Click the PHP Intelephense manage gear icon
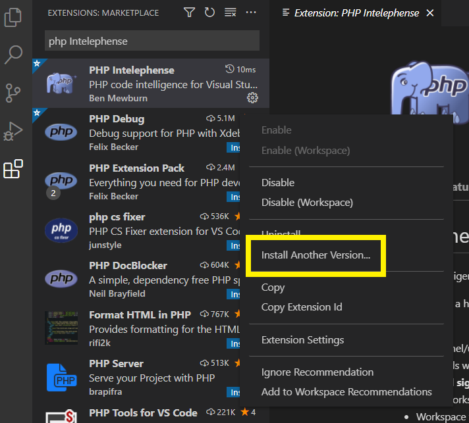 [x=252, y=97]
